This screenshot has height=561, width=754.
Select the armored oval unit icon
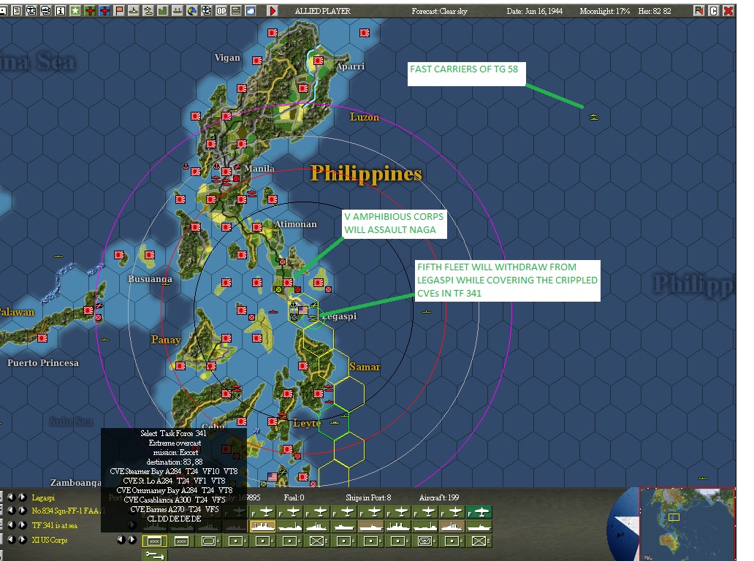pos(209,541)
